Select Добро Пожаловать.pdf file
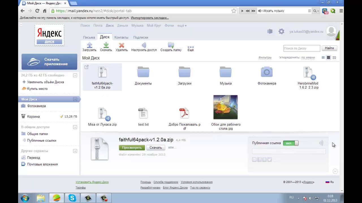This screenshot has width=362, height=203. pos(185,118)
